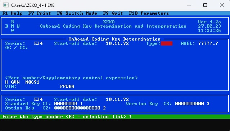Viewport: 230px width, 131px height.
Task: Click the Option Key C2: label
Action: pos(28,108)
